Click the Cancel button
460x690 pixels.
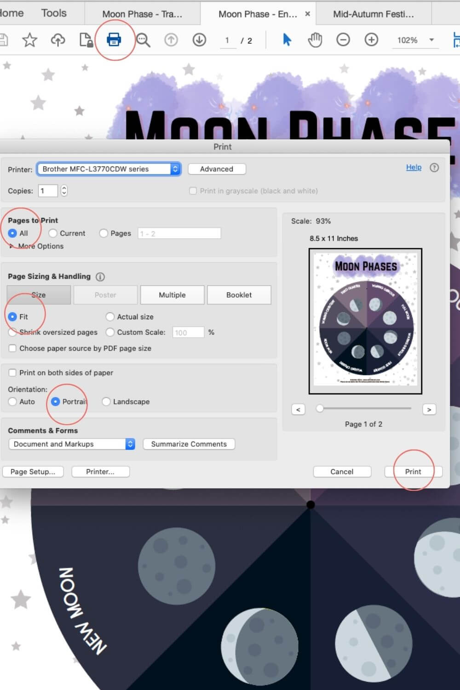(342, 471)
